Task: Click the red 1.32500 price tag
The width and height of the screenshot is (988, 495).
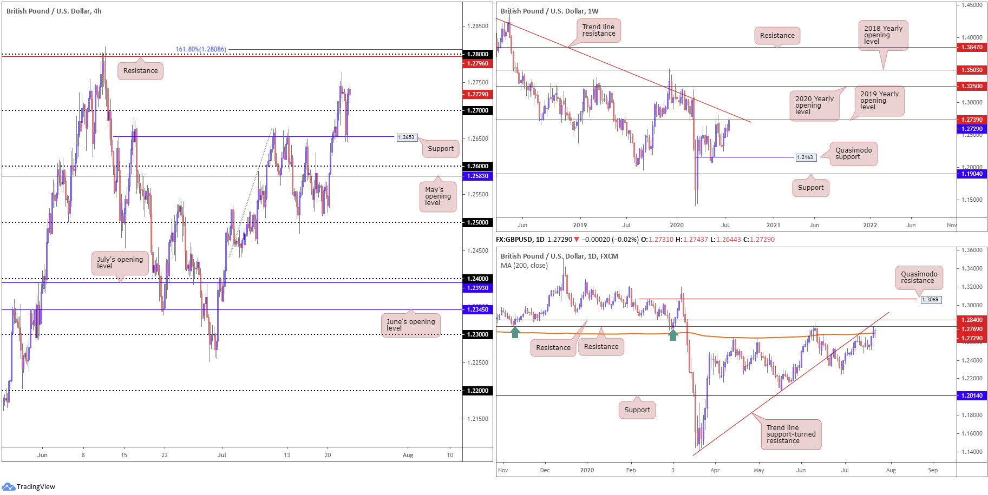Action: pos(971,86)
